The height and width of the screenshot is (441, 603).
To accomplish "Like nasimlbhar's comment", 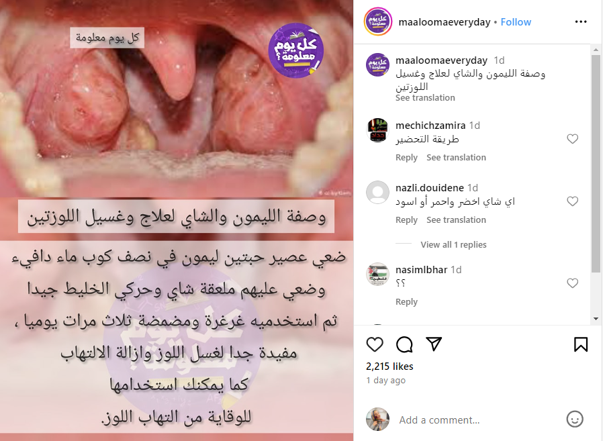I will coord(572,283).
